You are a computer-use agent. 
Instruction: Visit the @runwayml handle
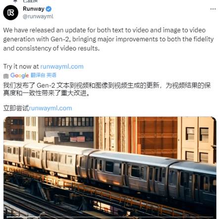point(38,16)
